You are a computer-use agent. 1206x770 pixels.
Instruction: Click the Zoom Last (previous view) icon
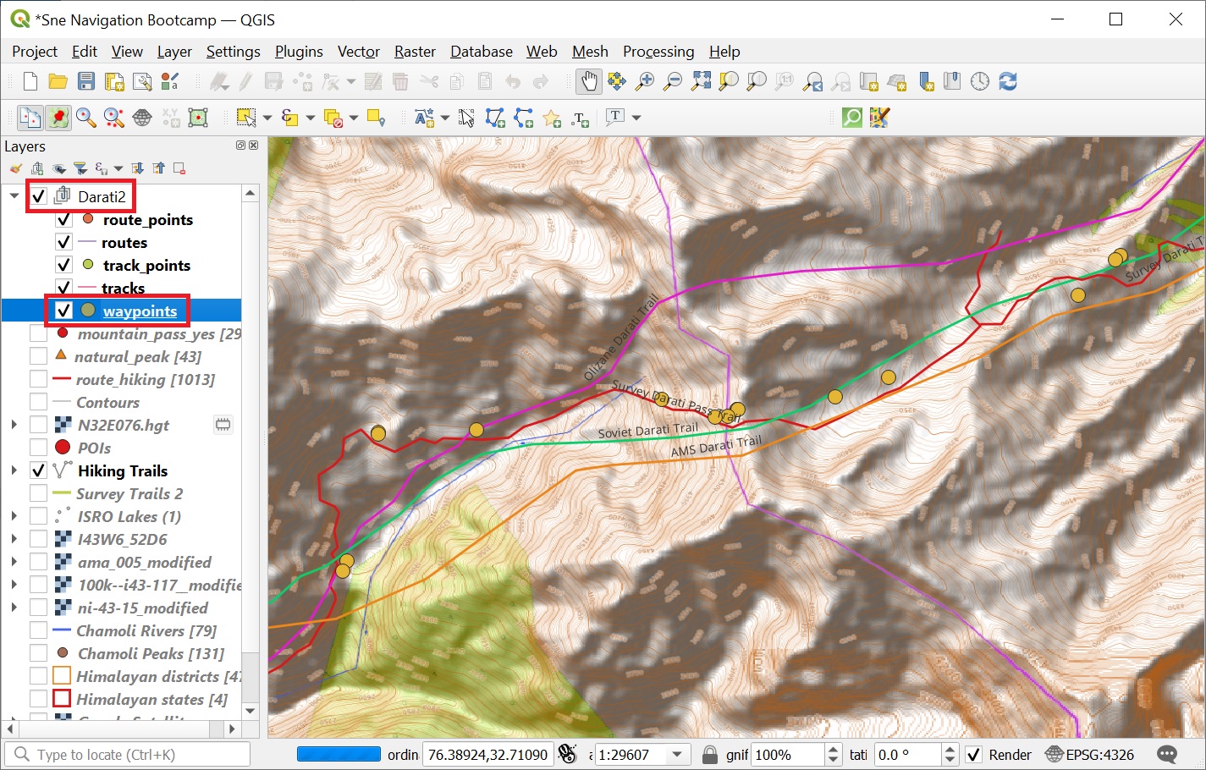click(x=812, y=81)
